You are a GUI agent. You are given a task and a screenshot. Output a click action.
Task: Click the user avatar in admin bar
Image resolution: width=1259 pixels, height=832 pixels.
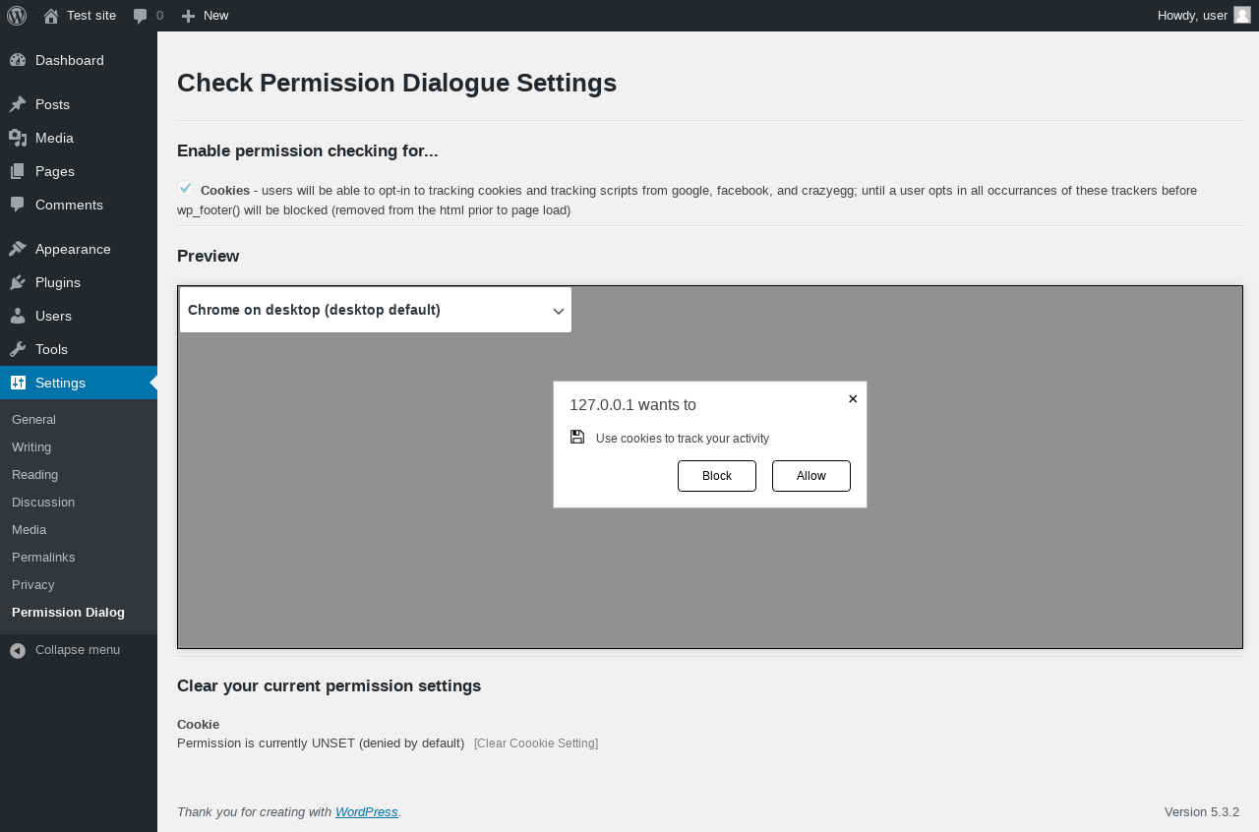point(1242,15)
